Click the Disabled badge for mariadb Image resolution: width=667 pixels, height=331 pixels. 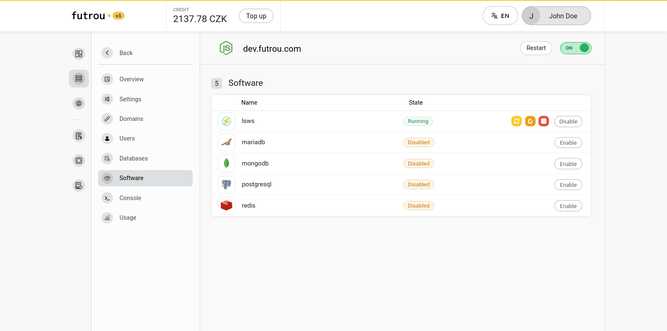pos(419,142)
